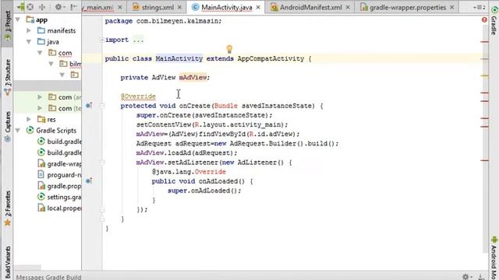This screenshot has height=280, width=499.
Task: Click the yellow light bulb intention icon
Action: pos(229,48)
